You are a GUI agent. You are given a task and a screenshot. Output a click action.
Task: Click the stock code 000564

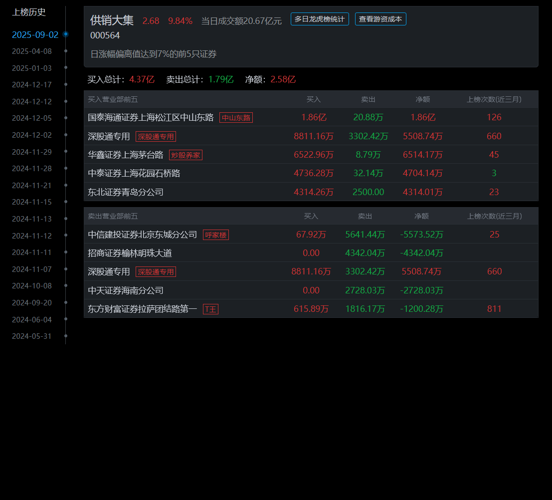105,35
